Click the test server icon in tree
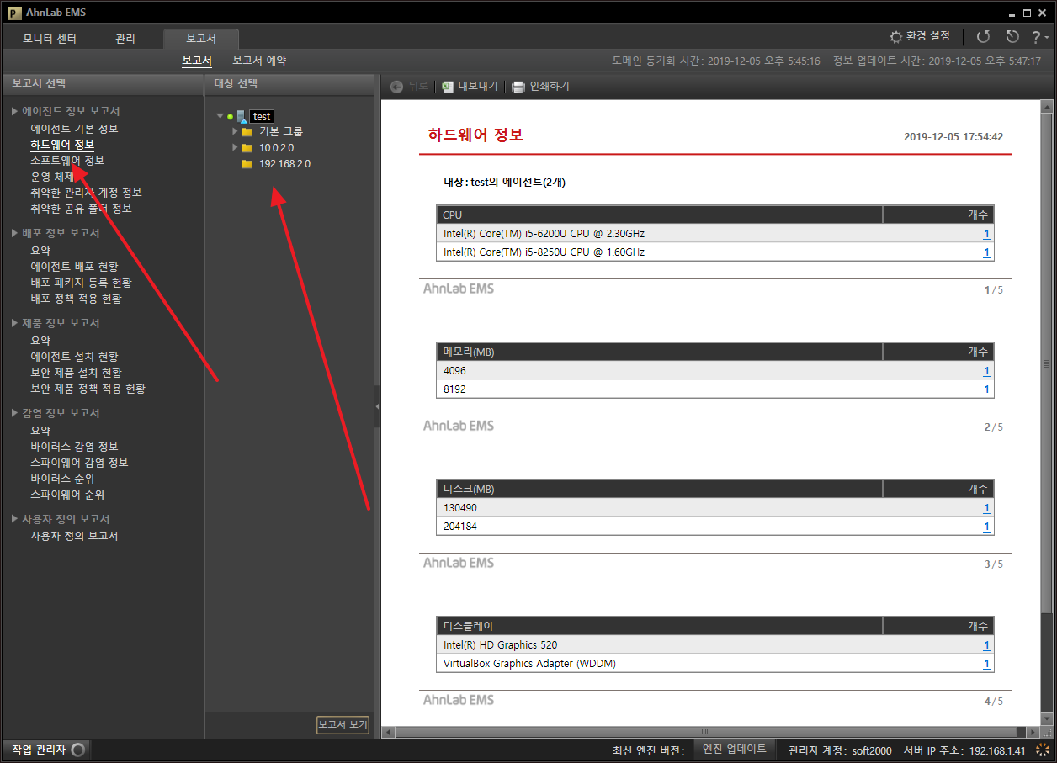This screenshot has width=1057, height=763. pyautogui.click(x=242, y=116)
